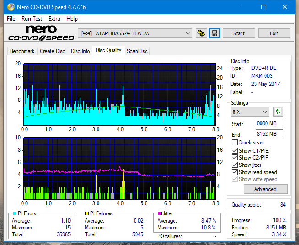
Task: Click the Start button
Action: (239, 33)
